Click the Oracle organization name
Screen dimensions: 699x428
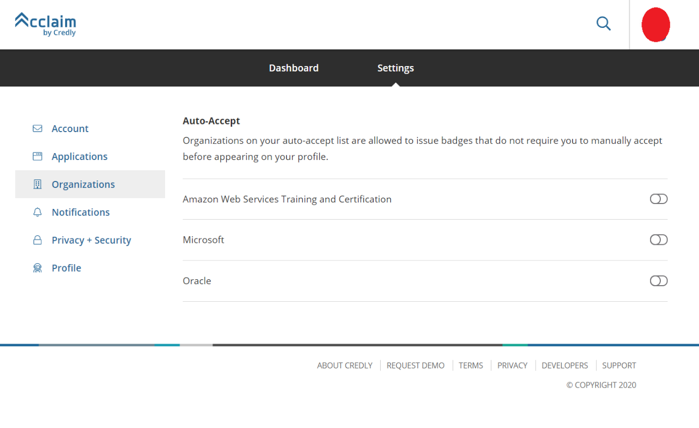197,281
